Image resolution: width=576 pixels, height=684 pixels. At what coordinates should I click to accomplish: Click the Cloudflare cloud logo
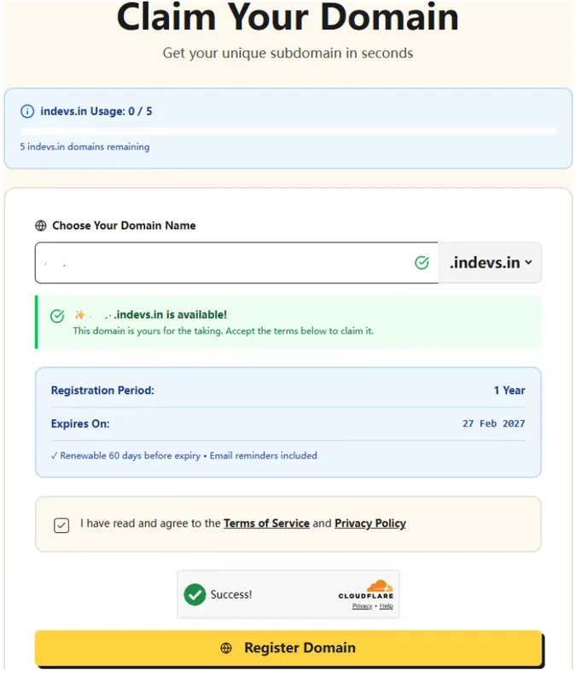(378, 587)
